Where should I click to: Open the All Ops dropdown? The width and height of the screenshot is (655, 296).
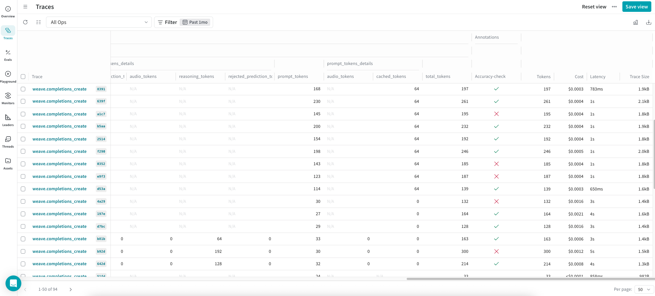[99, 22]
